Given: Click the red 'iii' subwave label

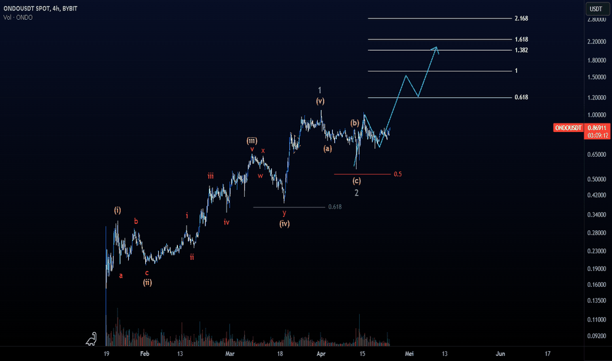Looking at the screenshot, I should (210, 176).
